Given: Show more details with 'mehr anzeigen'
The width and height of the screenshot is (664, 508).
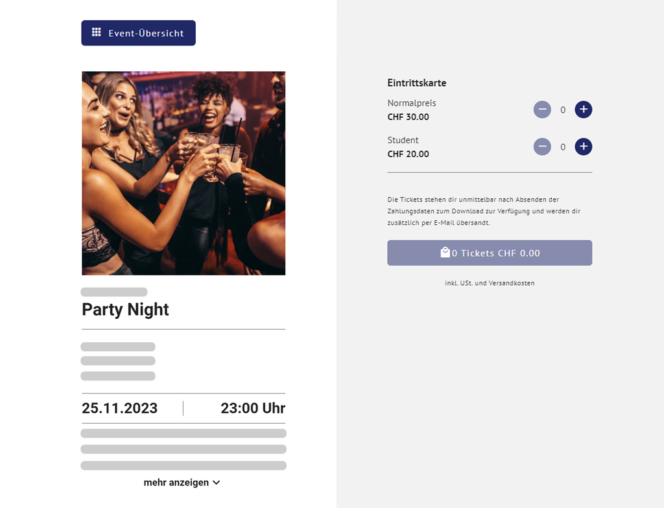Looking at the screenshot, I should (x=176, y=483).
